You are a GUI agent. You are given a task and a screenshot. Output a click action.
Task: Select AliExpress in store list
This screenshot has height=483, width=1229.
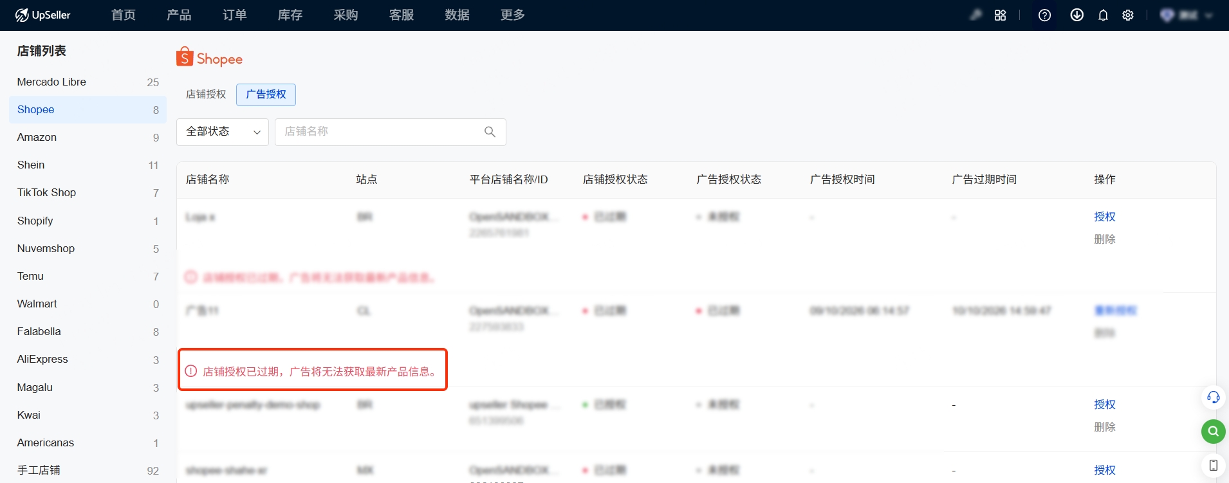click(x=88, y=360)
